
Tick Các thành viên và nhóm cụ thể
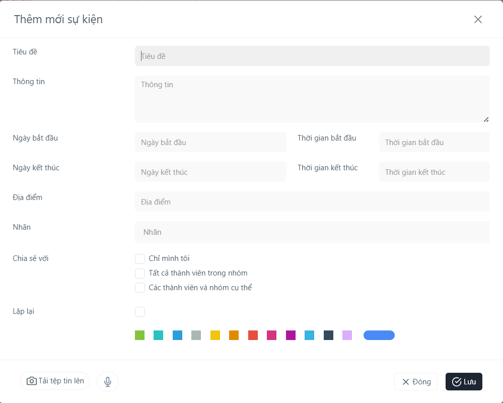click(x=140, y=288)
